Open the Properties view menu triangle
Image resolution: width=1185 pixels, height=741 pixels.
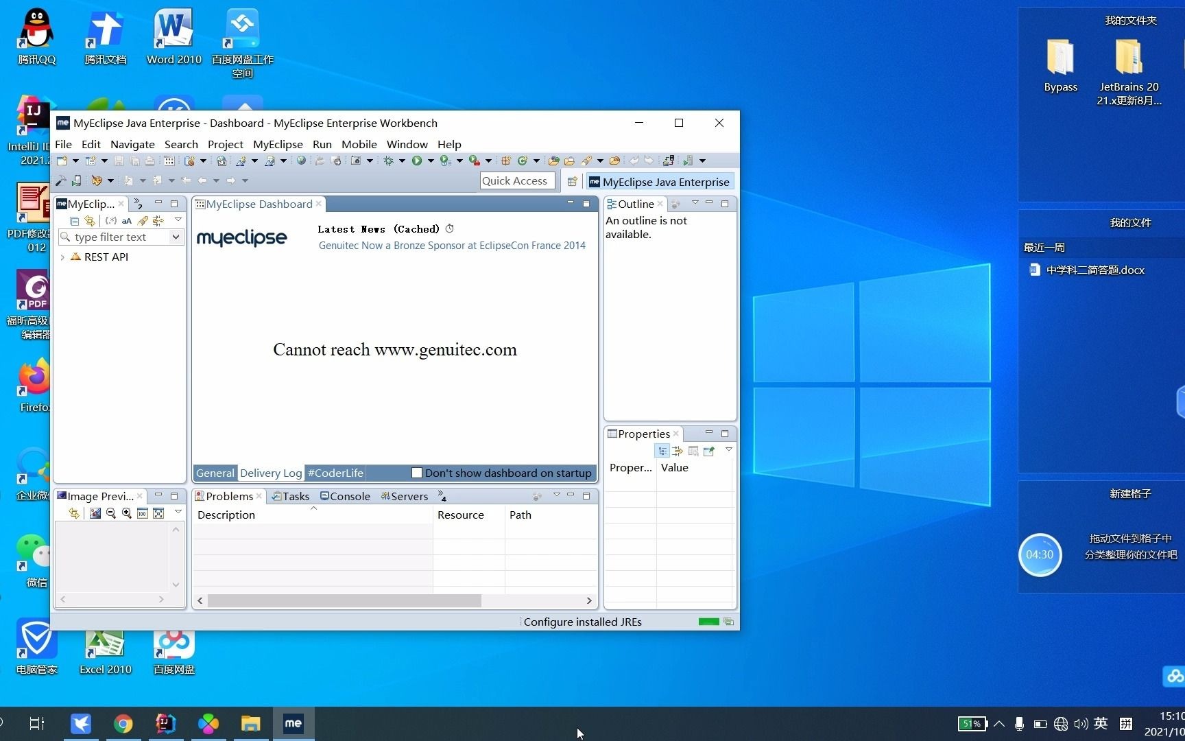[x=729, y=449]
